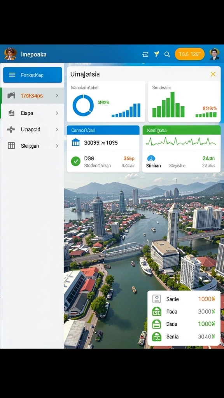Click the grid icon beside Skiirgan
Screen dimensions: 224x398
coord(11,145)
